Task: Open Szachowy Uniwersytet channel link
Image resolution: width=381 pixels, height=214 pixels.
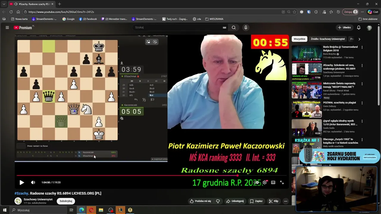Action: [38, 199]
